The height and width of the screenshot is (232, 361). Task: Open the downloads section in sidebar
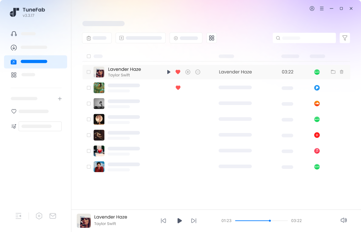point(14,48)
